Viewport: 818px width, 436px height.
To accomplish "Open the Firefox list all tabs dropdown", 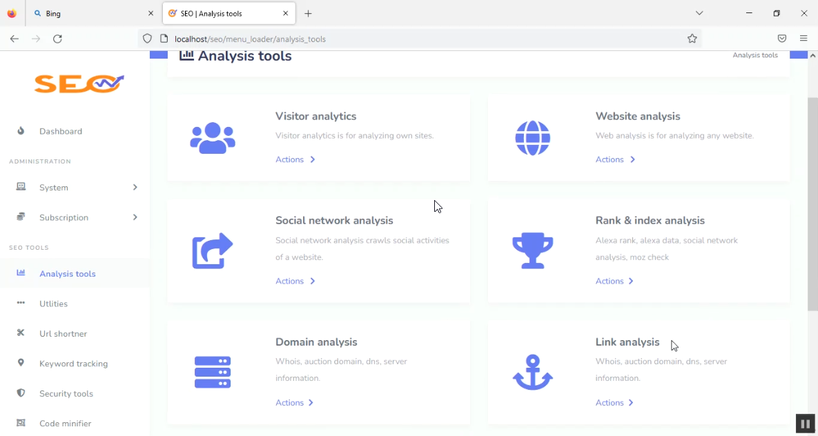I will [699, 13].
